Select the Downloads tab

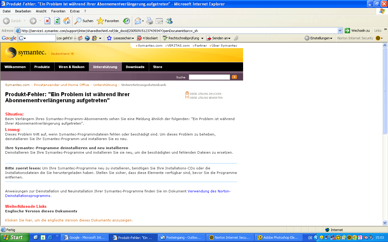(135, 67)
